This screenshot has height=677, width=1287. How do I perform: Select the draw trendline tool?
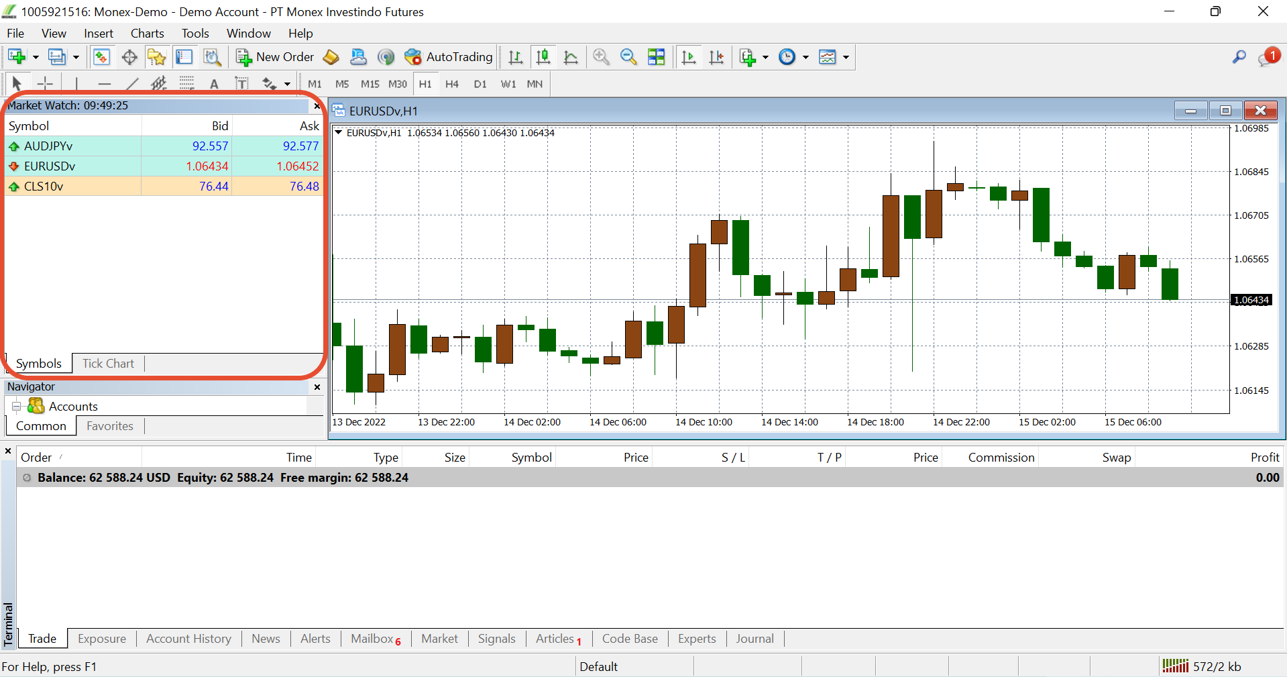point(132,84)
